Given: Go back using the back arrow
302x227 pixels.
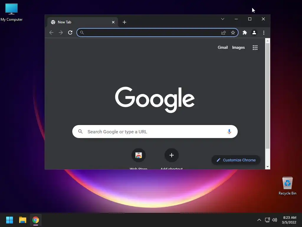Looking at the screenshot, I should coord(51,33).
